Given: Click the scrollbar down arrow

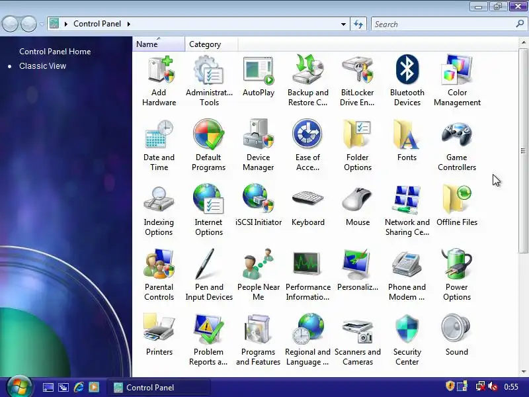Looking at the screenshot, I should click(x=523, y=372).
